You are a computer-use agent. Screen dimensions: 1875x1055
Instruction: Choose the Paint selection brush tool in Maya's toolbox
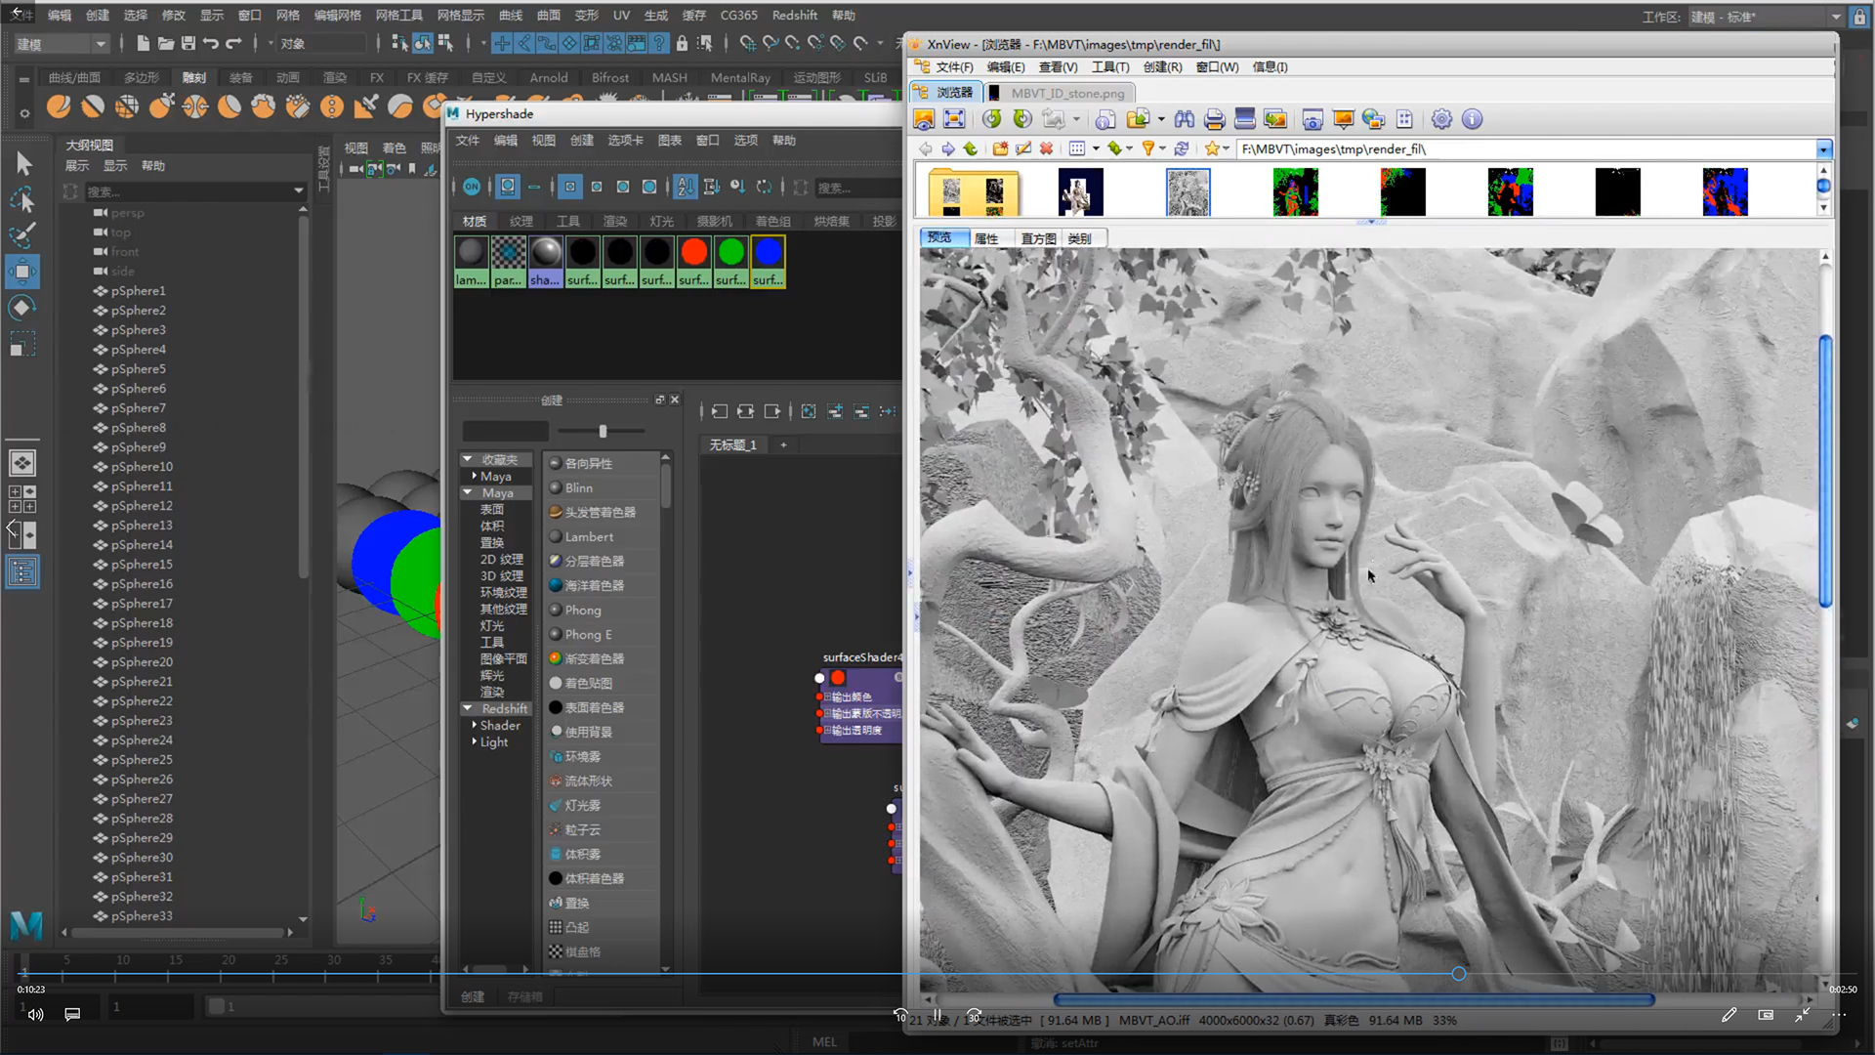(x=23, y=234)
